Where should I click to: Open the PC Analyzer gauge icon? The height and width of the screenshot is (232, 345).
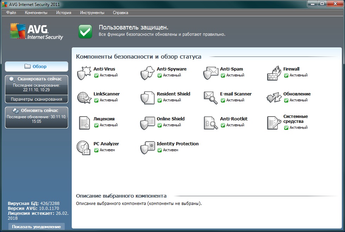tap(83, 148)
